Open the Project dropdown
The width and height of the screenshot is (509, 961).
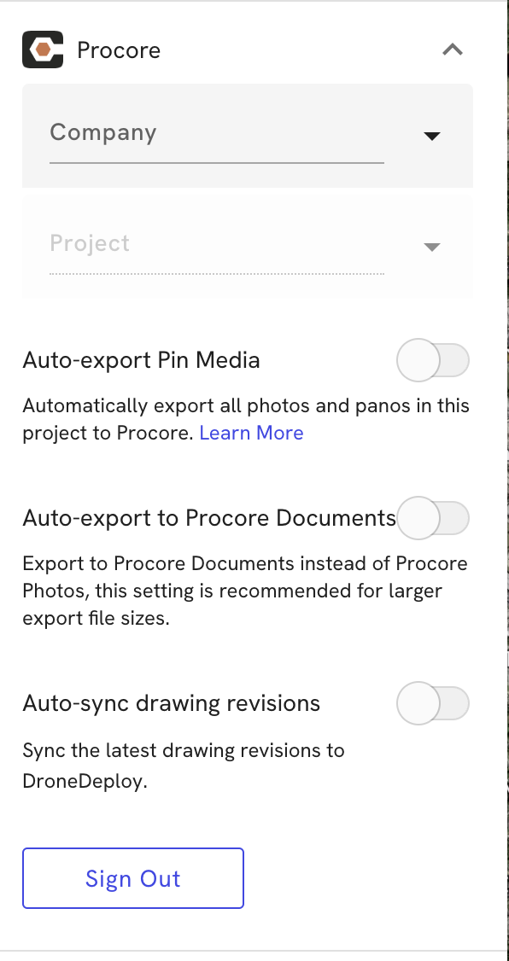click(x=248, y=247)
